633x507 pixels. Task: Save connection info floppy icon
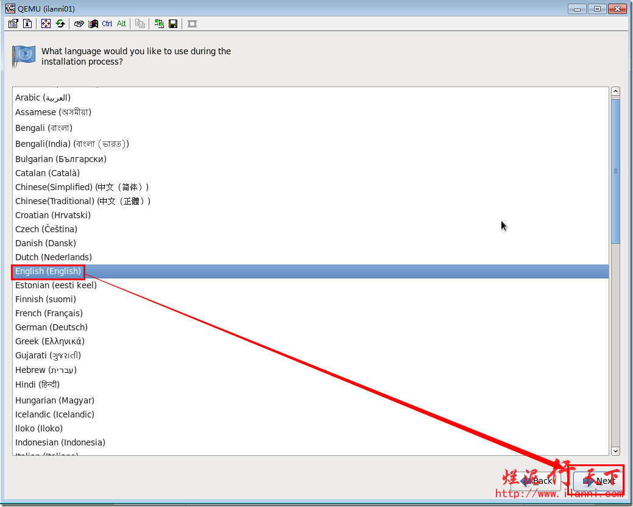pos(173,24)
